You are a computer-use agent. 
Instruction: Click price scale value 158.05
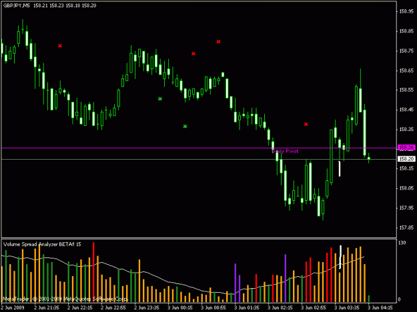(x=406, y=188)
